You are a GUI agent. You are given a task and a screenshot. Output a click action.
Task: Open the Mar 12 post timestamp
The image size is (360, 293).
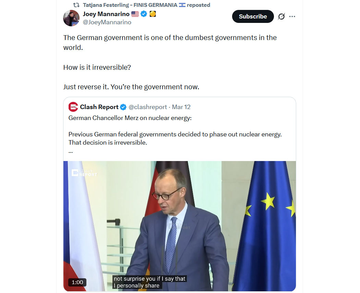click(x=181, y=107)
